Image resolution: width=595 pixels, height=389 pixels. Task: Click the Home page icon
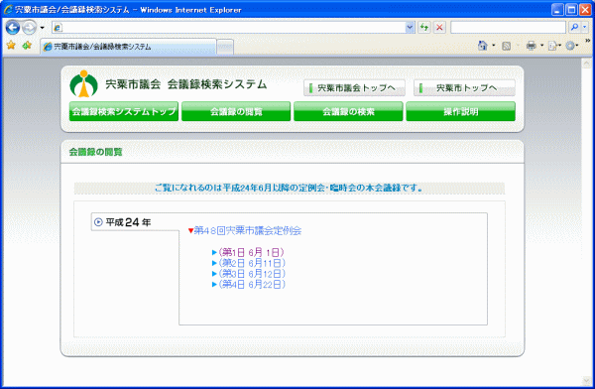click(x=482, y=46)
